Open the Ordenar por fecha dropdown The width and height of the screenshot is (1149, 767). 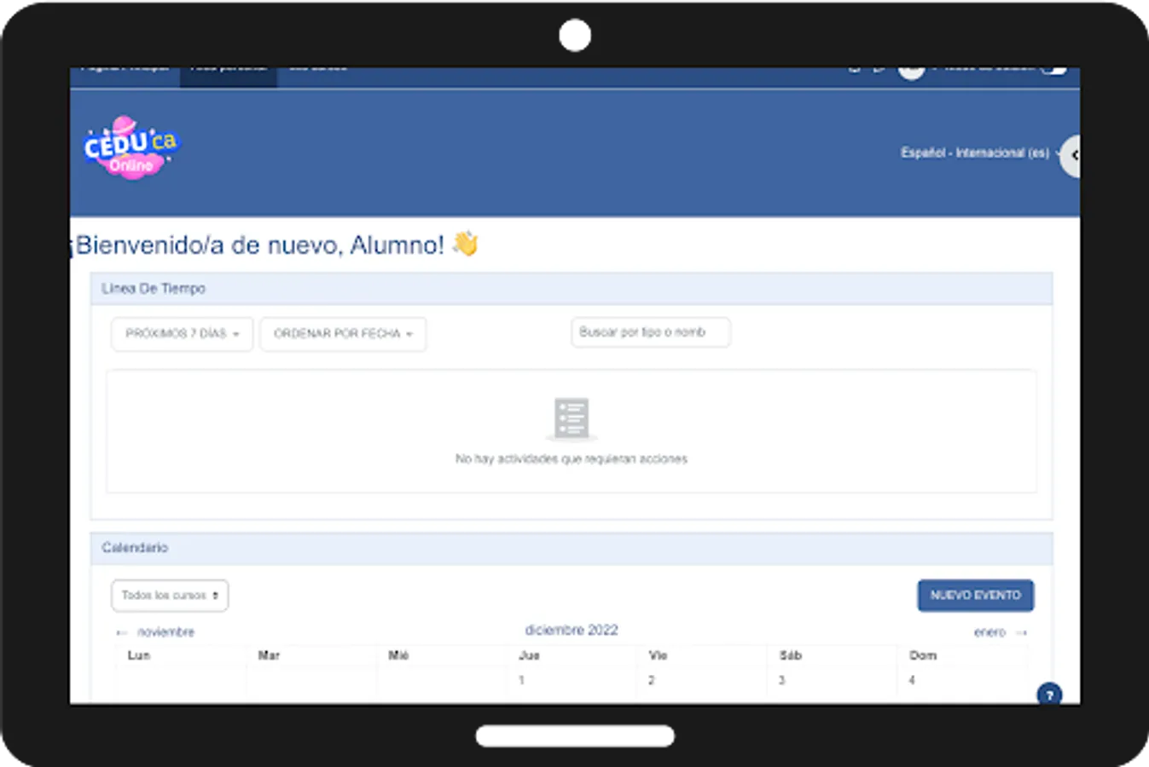point(343,334)
